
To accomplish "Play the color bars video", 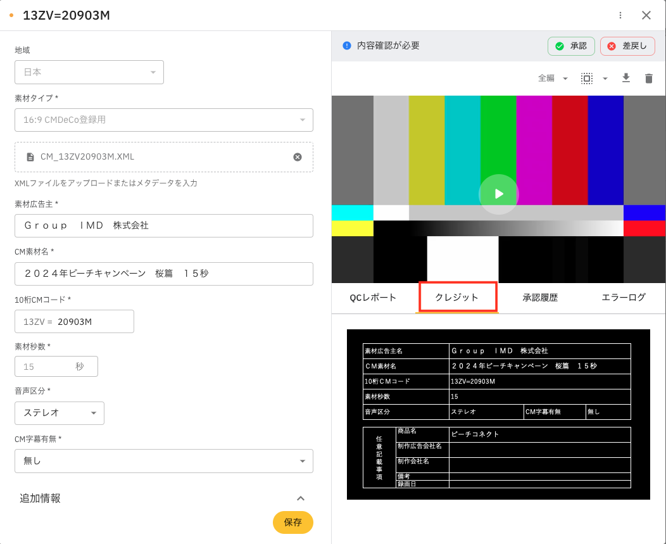I will coord(498,194).
